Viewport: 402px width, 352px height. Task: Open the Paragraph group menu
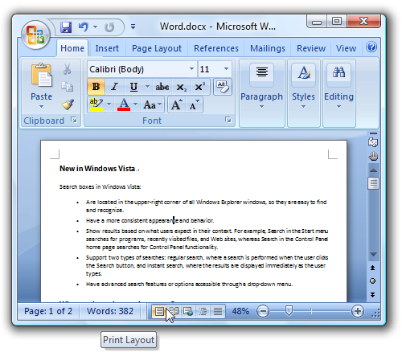tap(261, 93)
